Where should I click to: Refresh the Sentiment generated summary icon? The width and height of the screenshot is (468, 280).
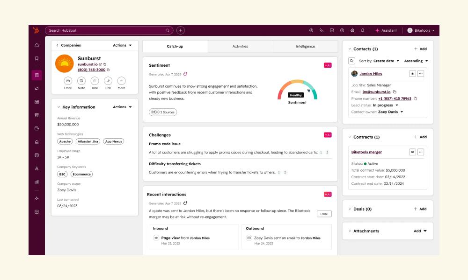point(185,74)
